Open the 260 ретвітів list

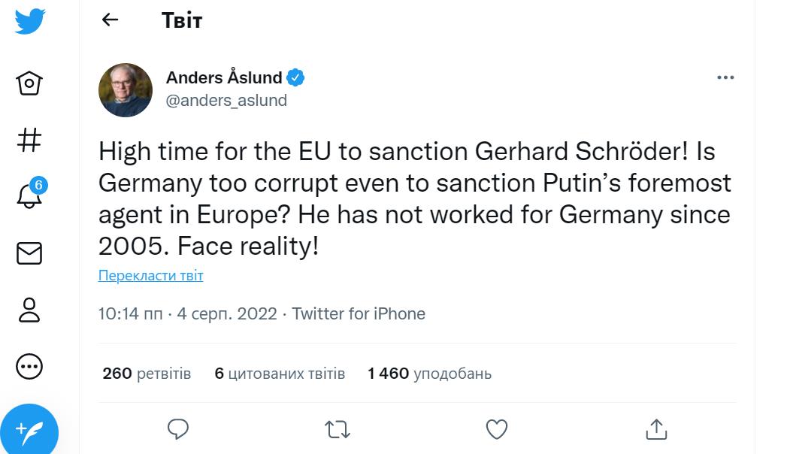coord(147,374)
